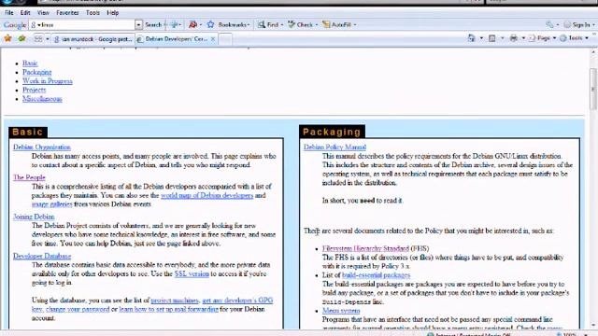Click the scrollbar up arrow
598x336 pixels.
point(593,52)
